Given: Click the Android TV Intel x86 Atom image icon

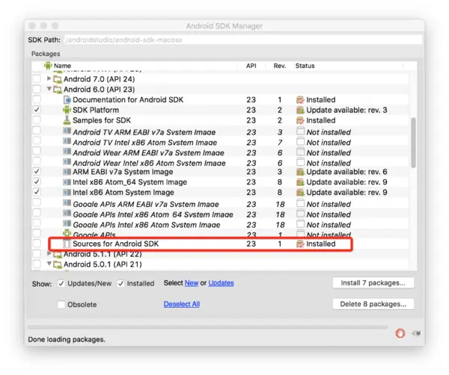Looking at the screenshot, I should click(x=67, y=141).
